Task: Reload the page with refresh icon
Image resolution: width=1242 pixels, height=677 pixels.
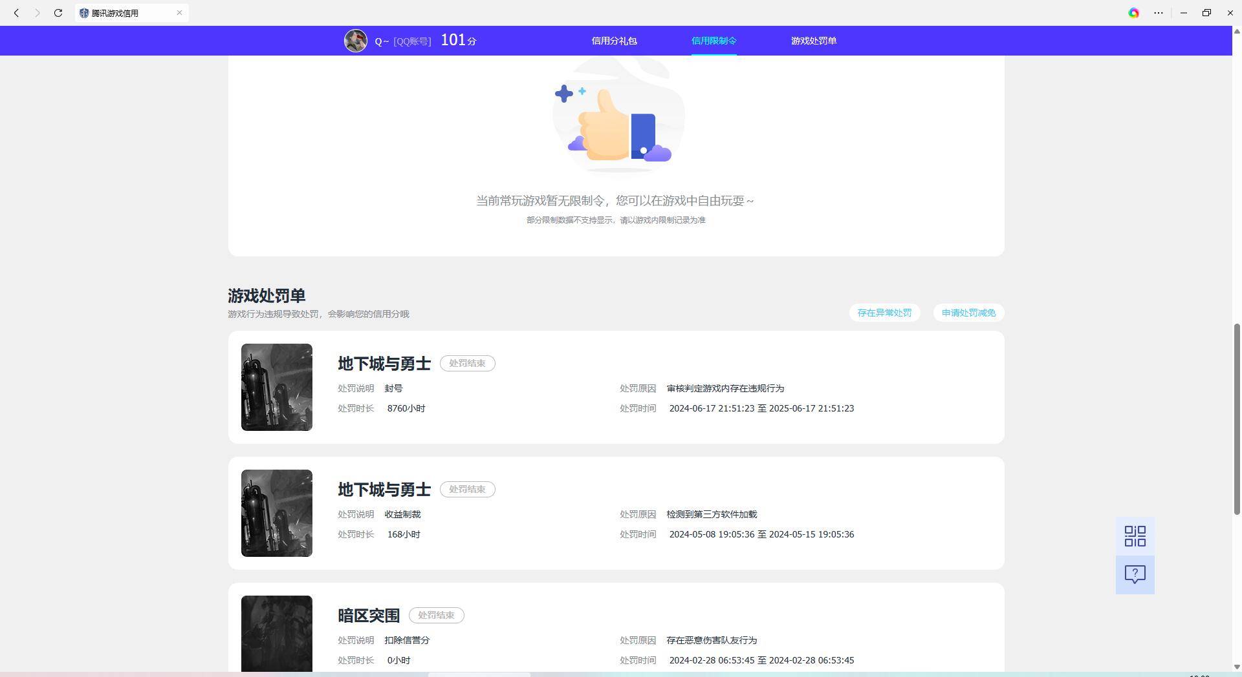Action: coord(58,13)
